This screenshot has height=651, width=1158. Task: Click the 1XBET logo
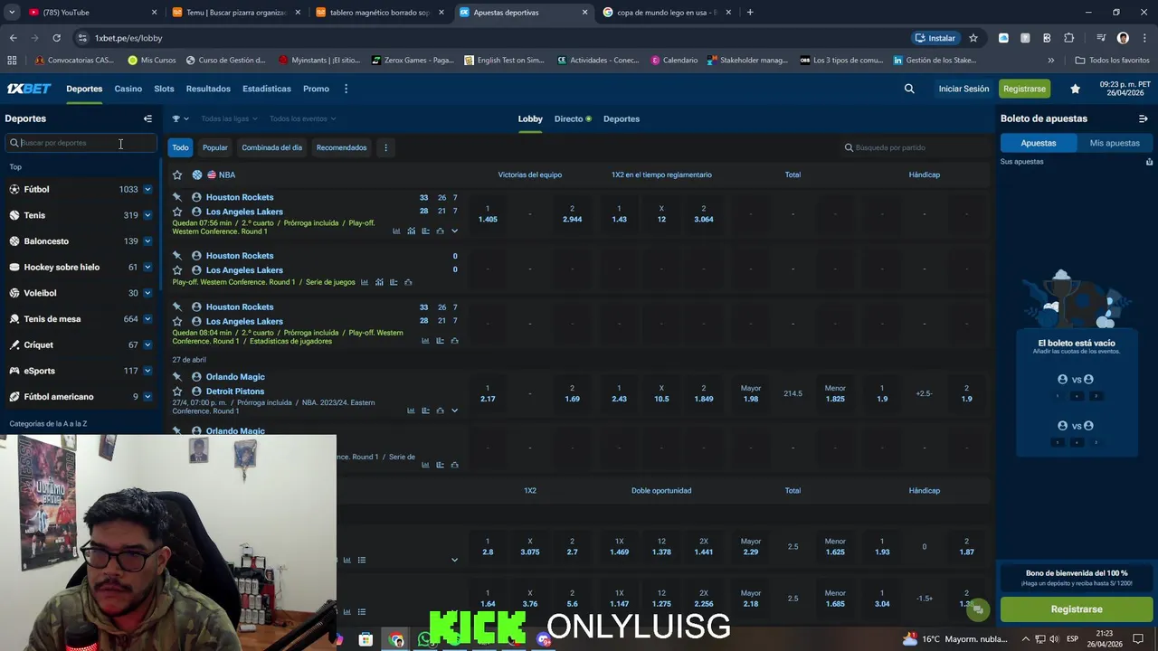point(29,89)
